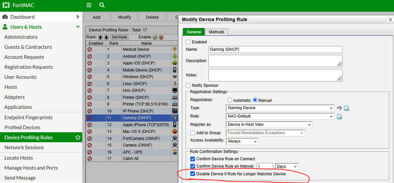Click the Name field containing Gaming (DHCP)
This screenshot has width=394, height=183.
[x=276, y=49]
